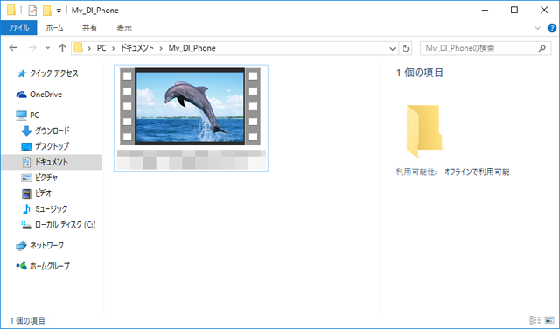Screen dimensions: 560x329
Task: Click the New folder icon in the quick access toolbar
Action: click(46, 10)
